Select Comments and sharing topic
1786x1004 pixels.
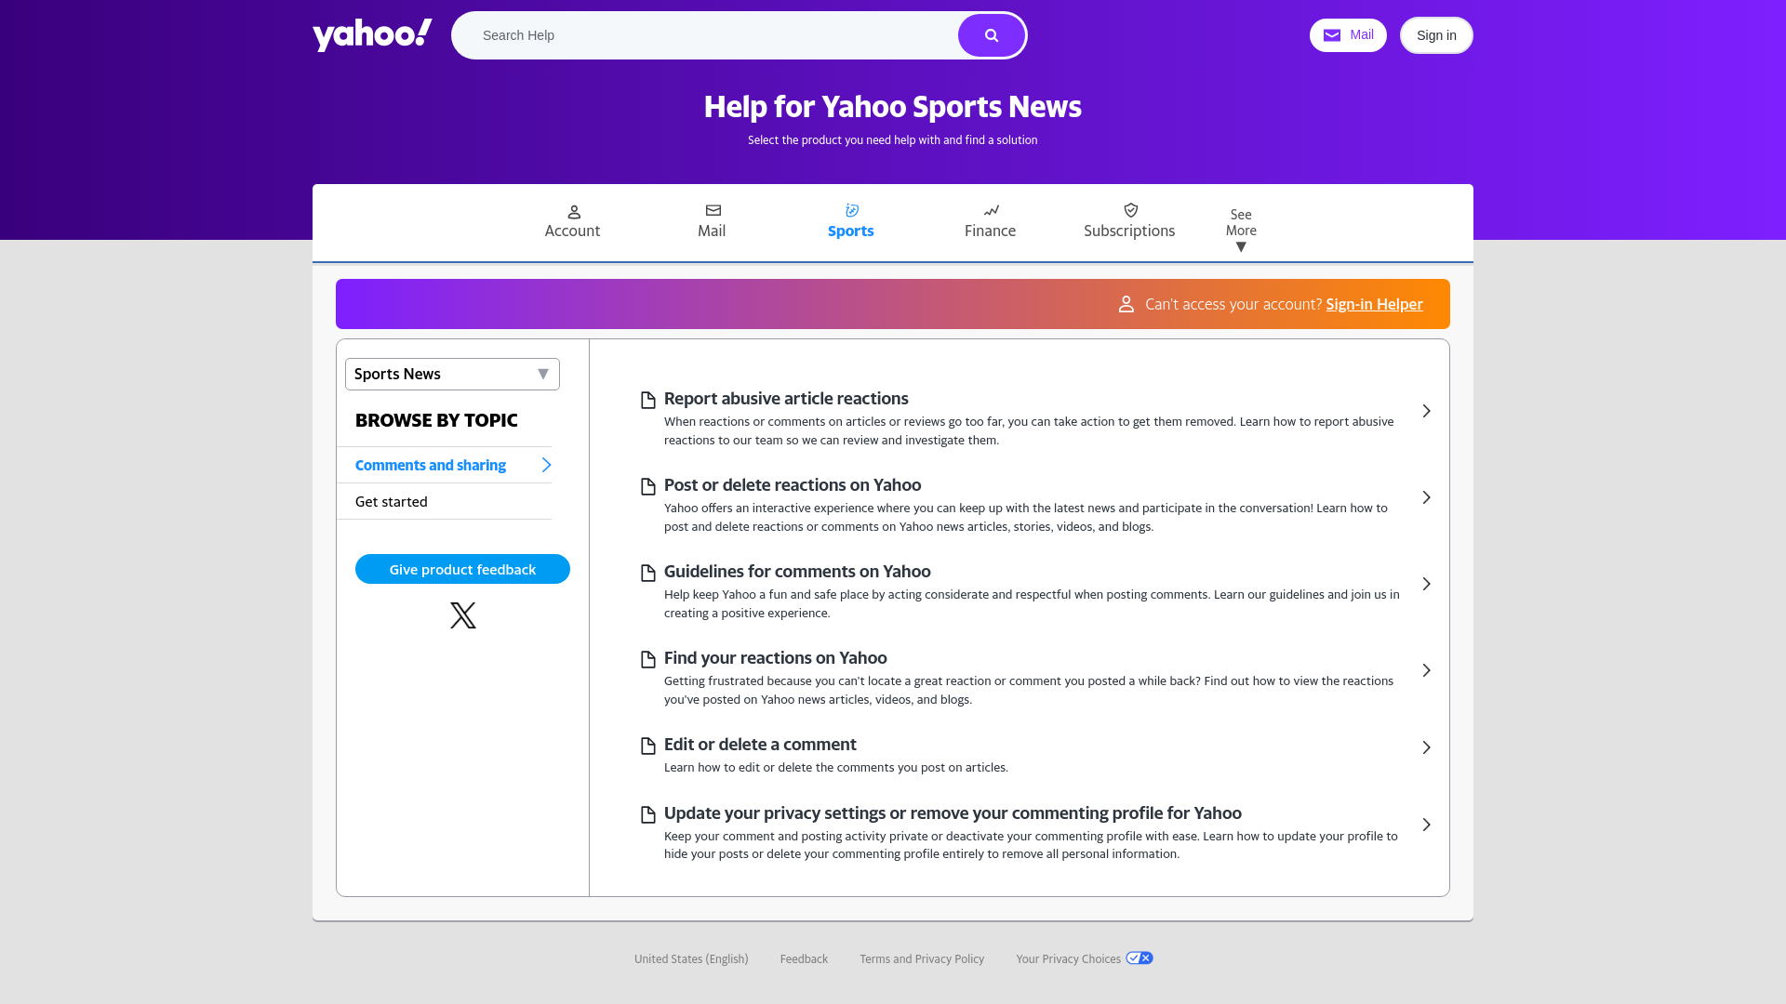pyautogui.click(x=444, y=465)
